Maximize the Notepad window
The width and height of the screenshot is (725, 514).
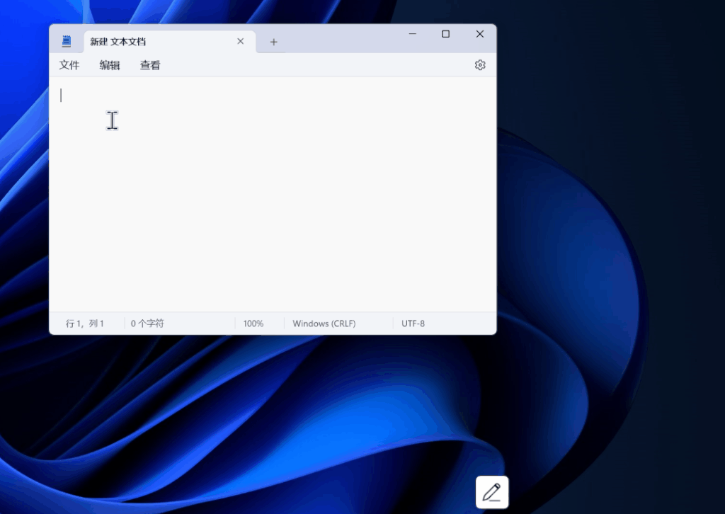point(446,34)
